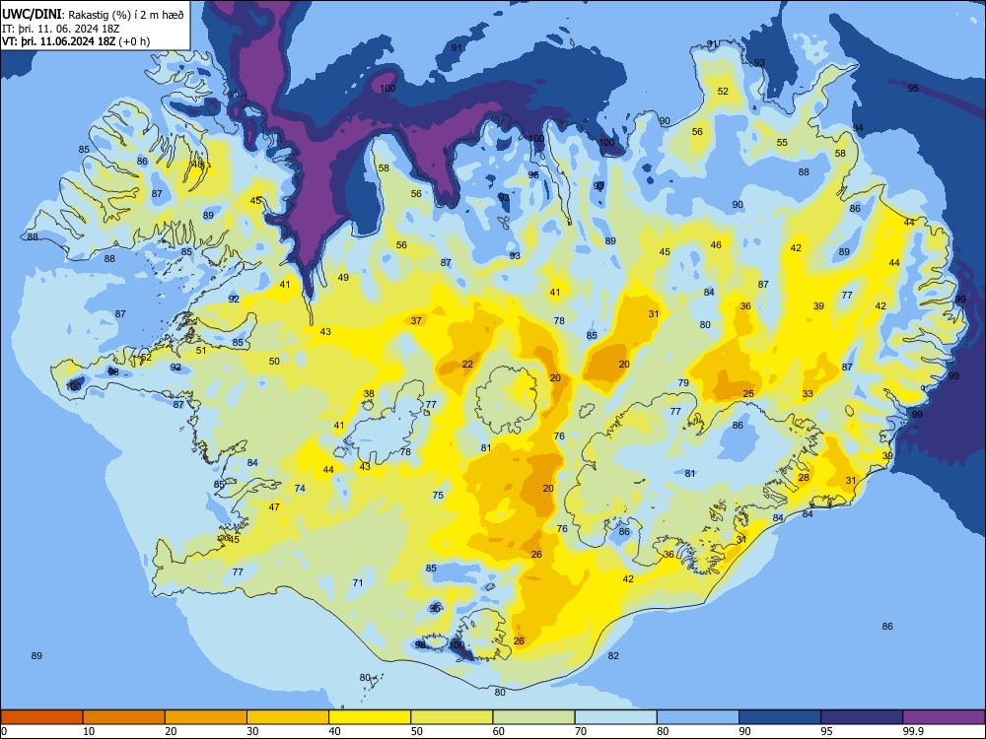986x739 pixels.
Task: Click the amber 20–30 legend swatch
Action: click(x=206, y=717)
